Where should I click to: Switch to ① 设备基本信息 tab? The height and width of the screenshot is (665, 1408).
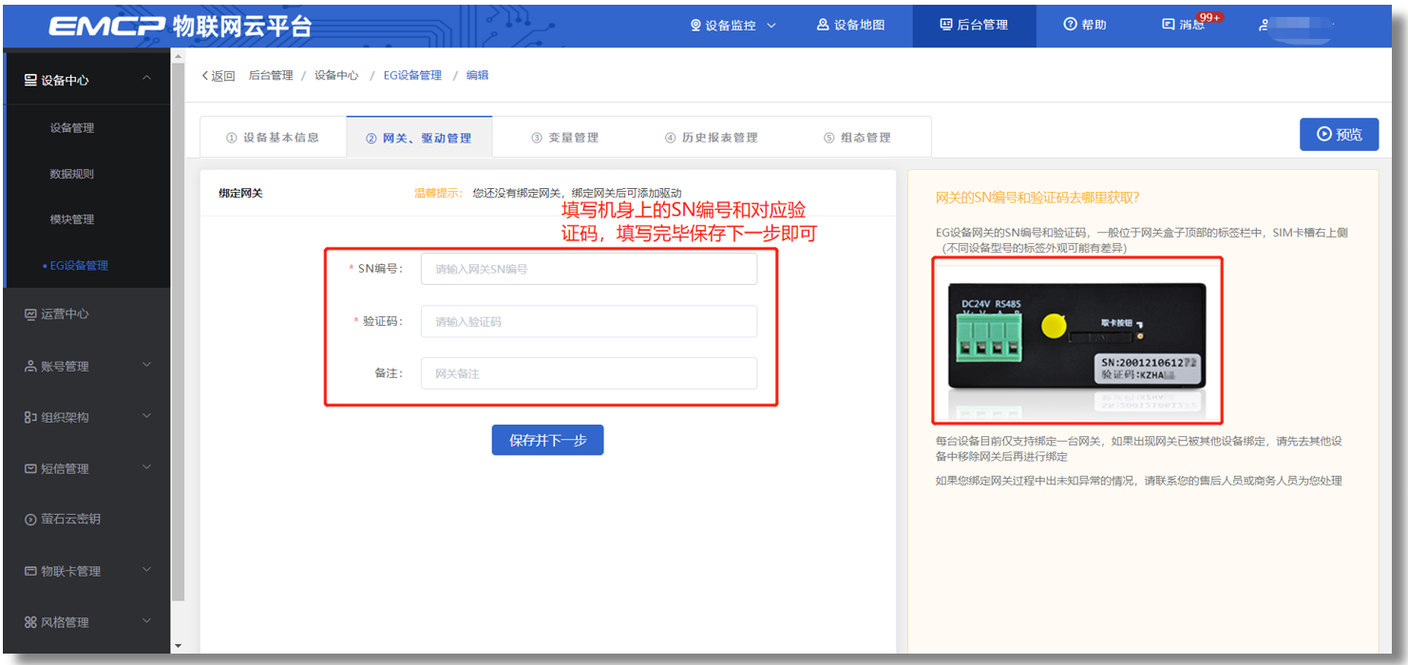(273, 138)
